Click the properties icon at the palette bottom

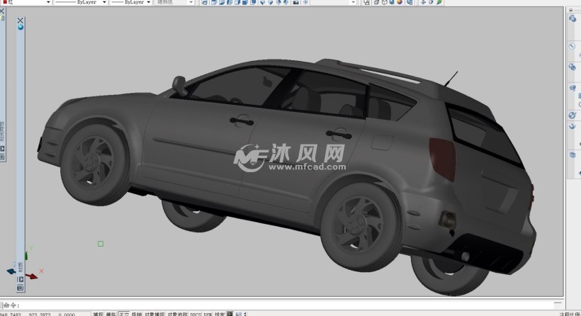(x=21, y=288)
